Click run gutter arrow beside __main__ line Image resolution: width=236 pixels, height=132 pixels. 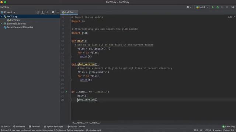coord(66,92)
